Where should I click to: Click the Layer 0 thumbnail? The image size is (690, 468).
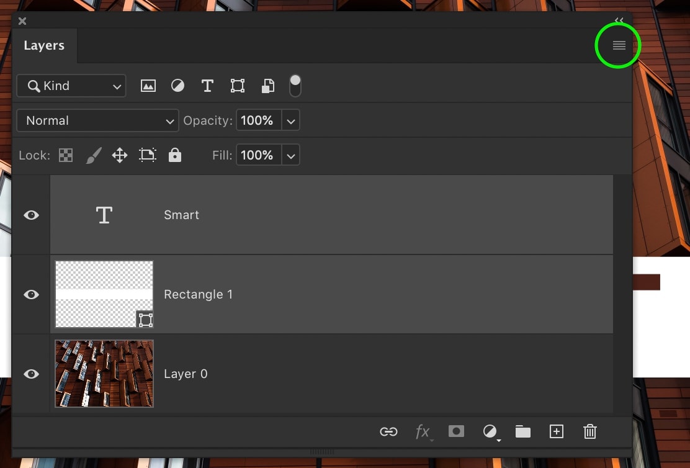[104, 374]
